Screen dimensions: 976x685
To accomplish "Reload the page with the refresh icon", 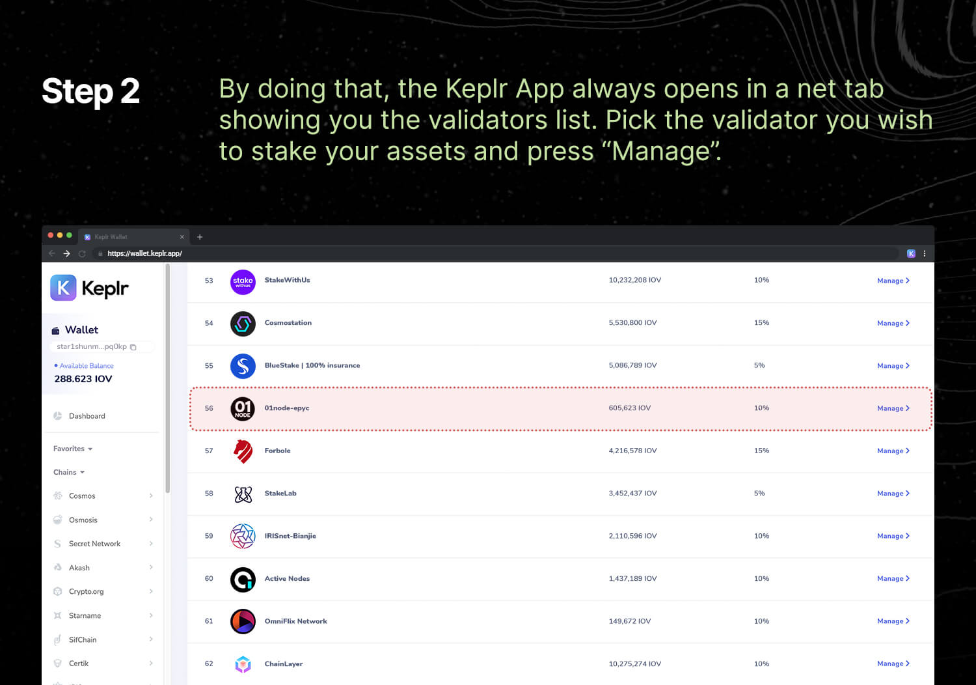I will pos(82,253).
